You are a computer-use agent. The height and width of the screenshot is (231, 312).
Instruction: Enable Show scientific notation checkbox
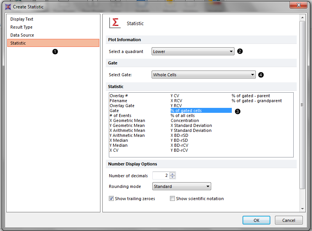coord(173,199)
